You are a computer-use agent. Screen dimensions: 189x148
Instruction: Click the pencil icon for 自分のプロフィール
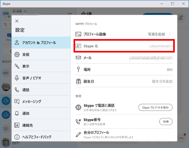[x=78, y=135]
